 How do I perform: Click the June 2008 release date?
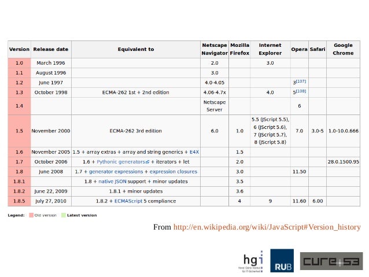(51, 172)
